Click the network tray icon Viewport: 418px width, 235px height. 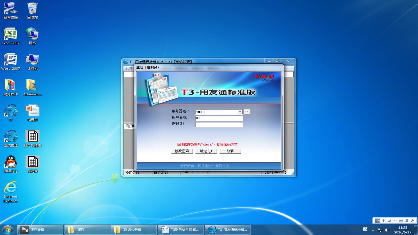[x=380, y=230]
